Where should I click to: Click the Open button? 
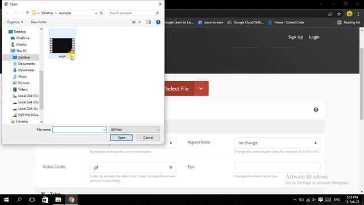[x=121, y=138]
